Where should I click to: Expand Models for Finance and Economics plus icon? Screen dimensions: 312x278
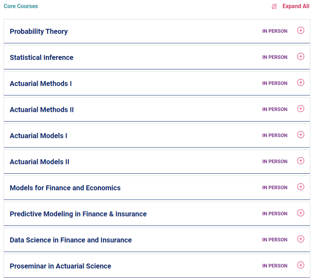pos(300,187)
